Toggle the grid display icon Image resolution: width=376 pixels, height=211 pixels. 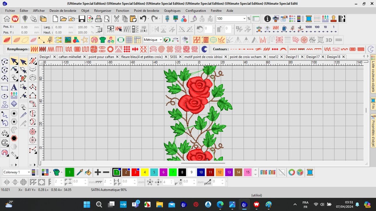[x=129, y=40]
